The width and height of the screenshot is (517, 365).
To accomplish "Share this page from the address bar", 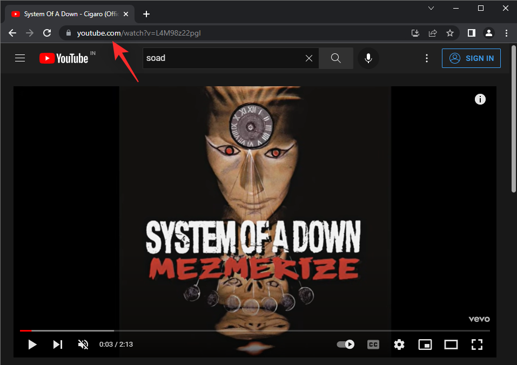I will point(433,33).
